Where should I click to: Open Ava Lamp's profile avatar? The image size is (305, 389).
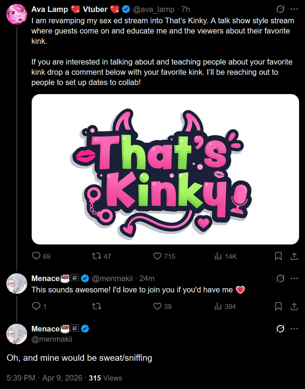pyautogui.click(x=17, y=14)
